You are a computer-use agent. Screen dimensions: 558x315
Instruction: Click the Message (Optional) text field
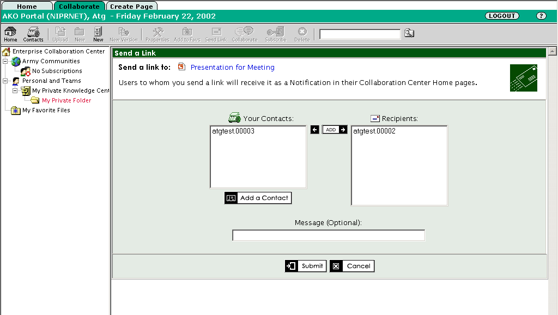pyautogui.click(x=328, y=235)
